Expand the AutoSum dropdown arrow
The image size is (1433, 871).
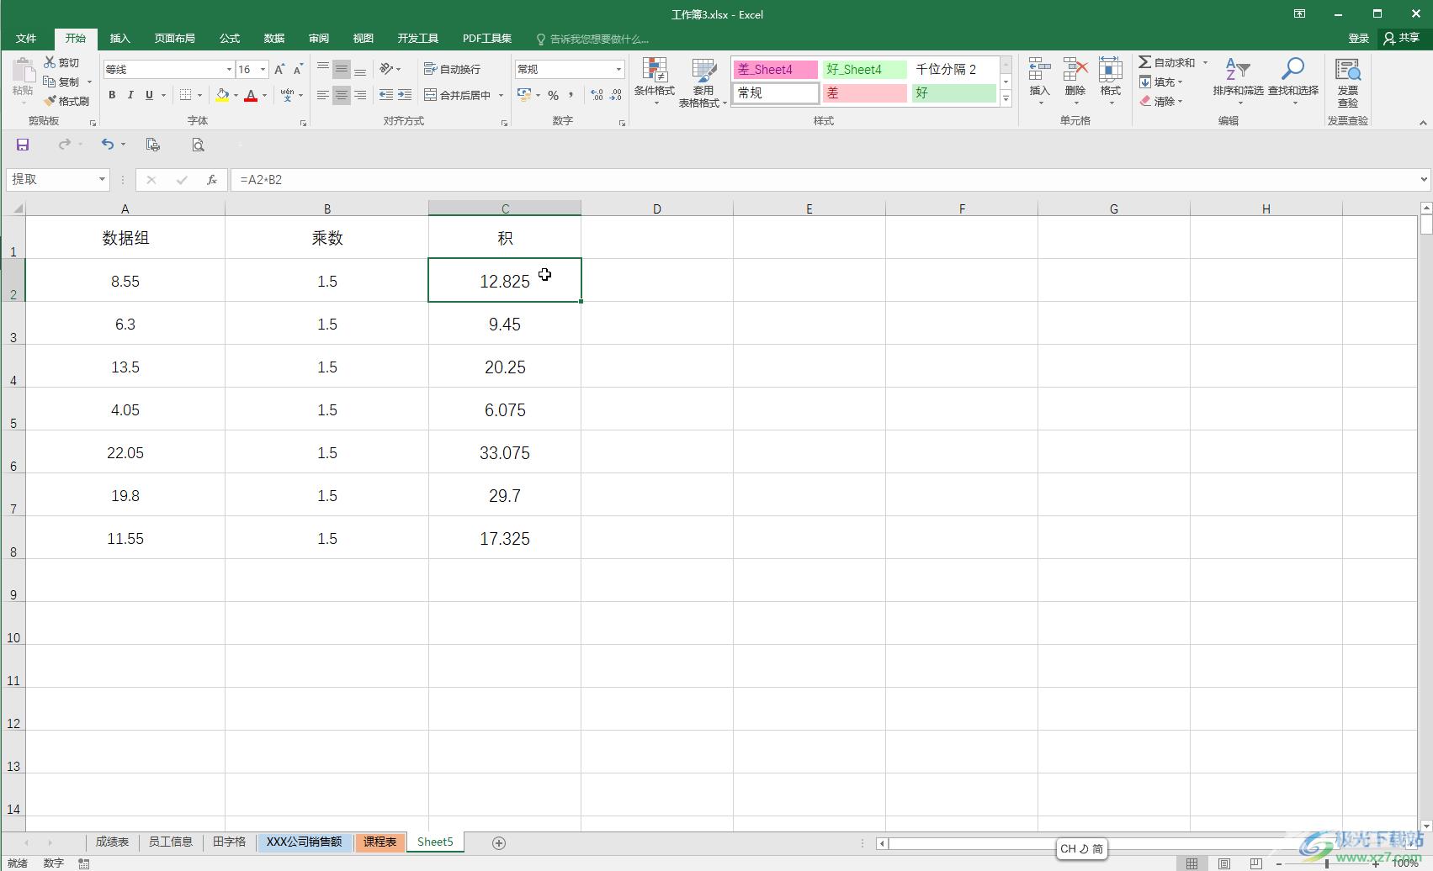point(1205,63)
